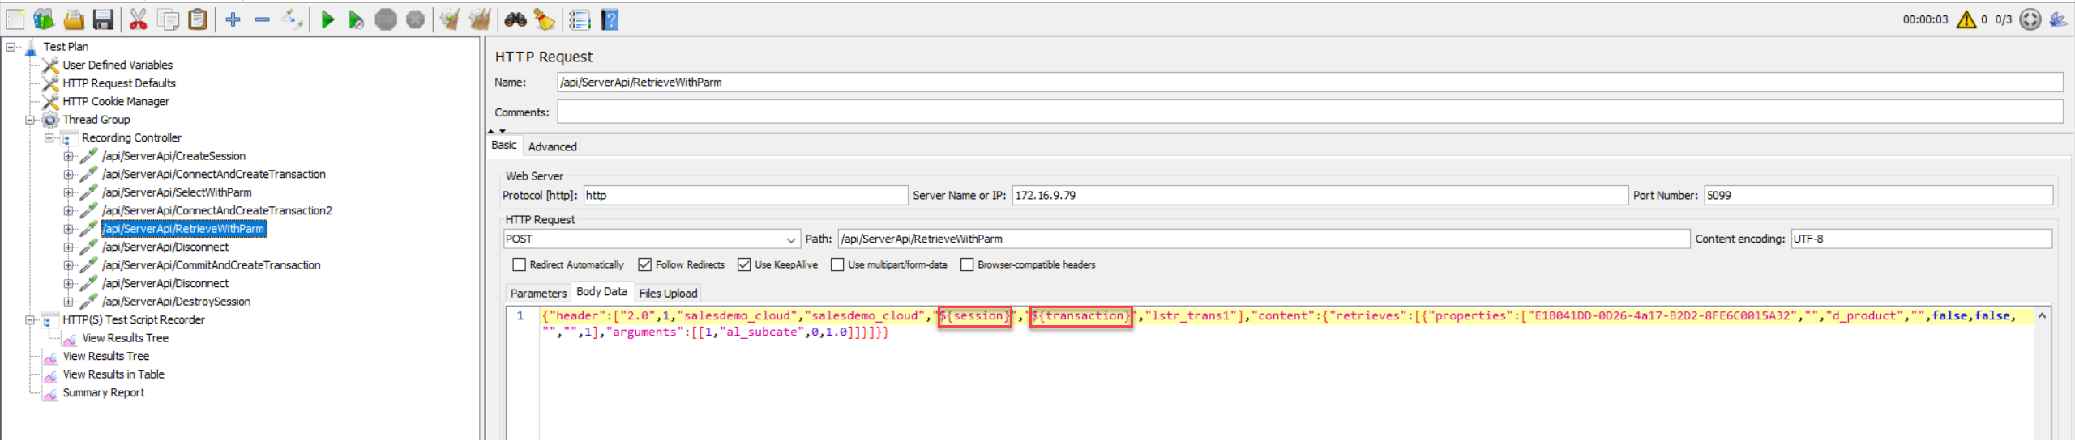This screenshot has width=2075, height=440.
Task: Open the Function Helper list icon
Action: tap(579, 19)
